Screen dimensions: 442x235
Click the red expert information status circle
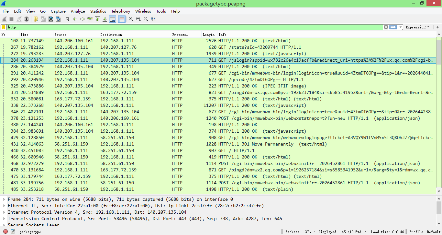coord(6,231)
